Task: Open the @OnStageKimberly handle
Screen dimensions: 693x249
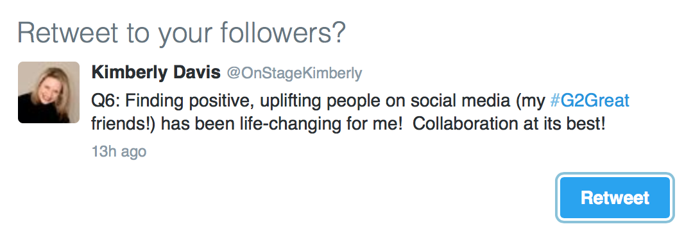Action: click(295, 73)
